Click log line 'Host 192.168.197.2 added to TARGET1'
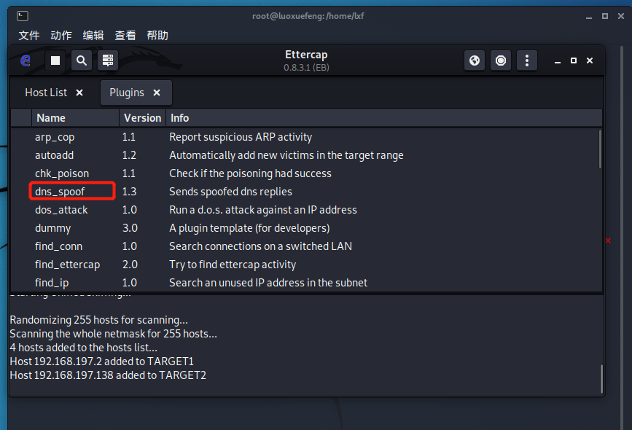 (x=101, y=361)
